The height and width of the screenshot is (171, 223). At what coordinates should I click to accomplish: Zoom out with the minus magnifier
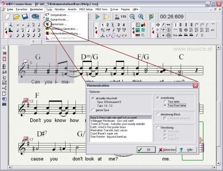point(132,16)
